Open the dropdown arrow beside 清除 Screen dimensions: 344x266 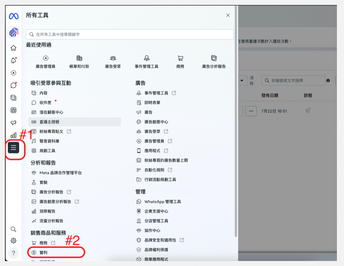tap(242, 81)
